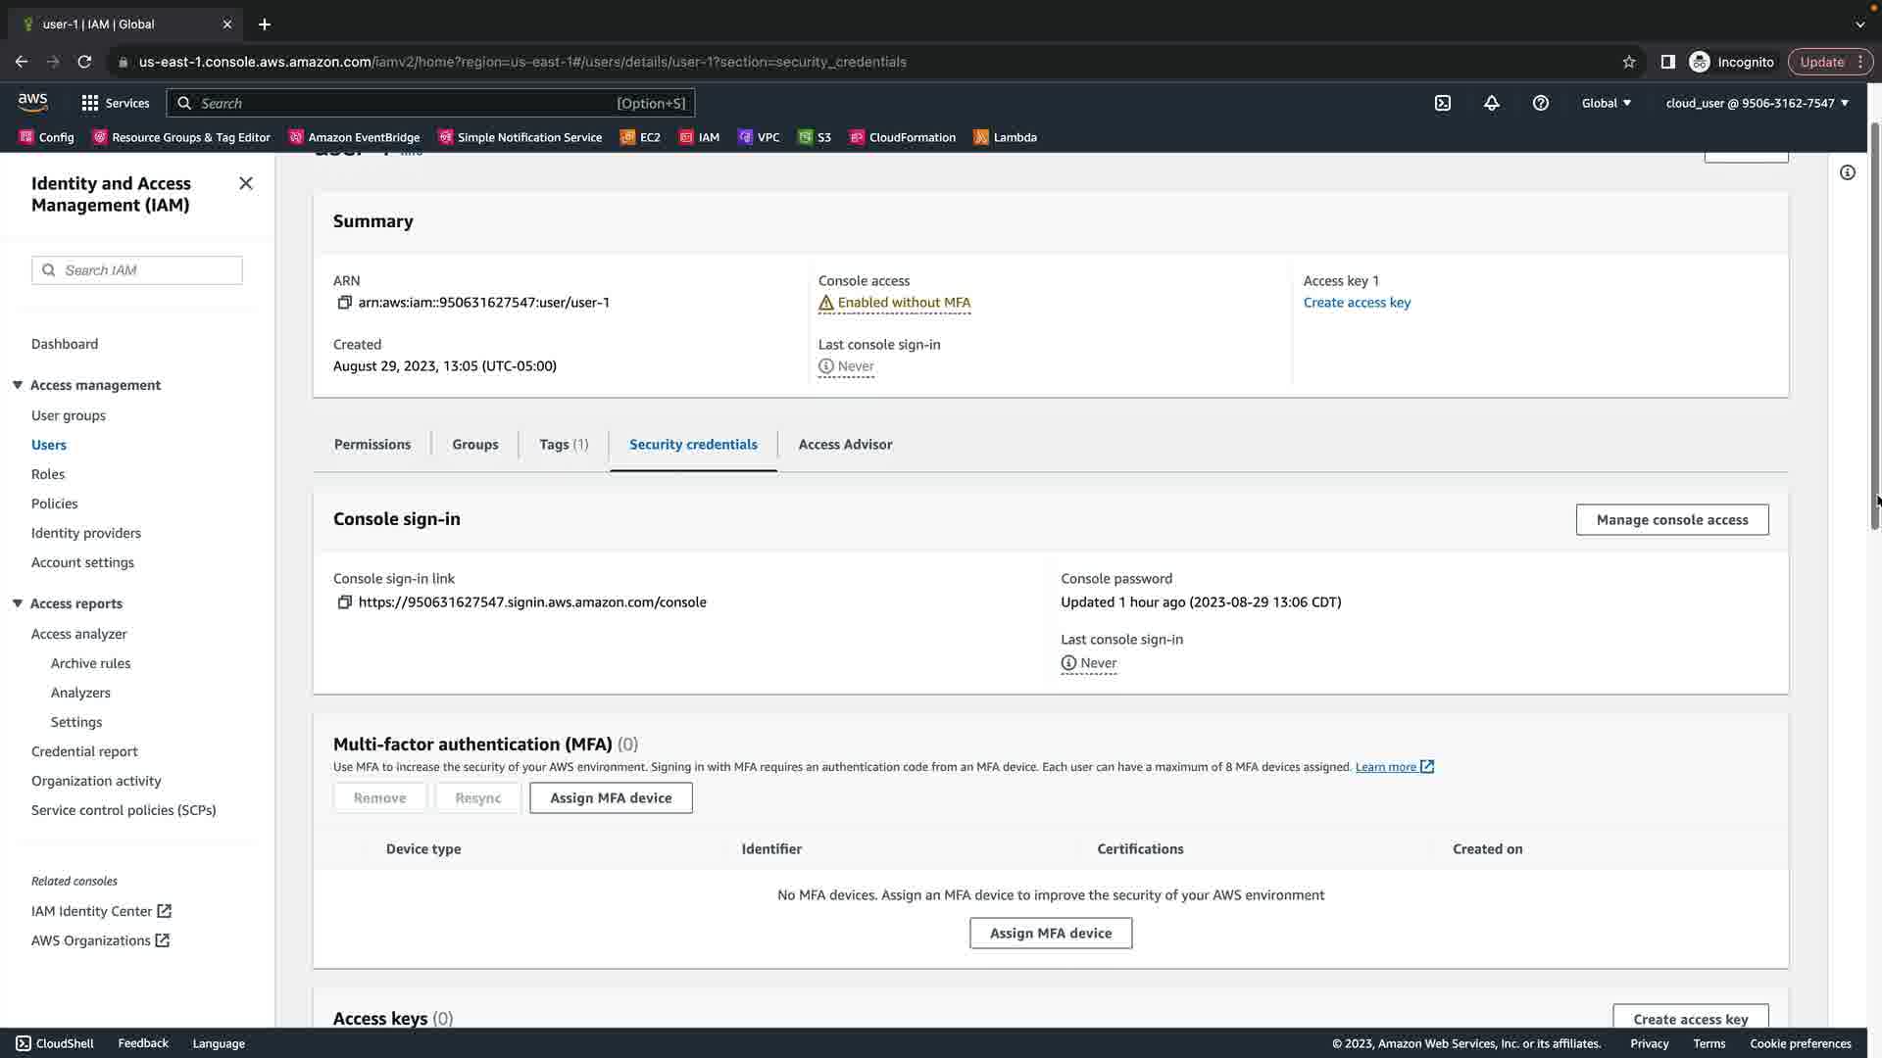Click Manage console access button

click(1672, 520)
